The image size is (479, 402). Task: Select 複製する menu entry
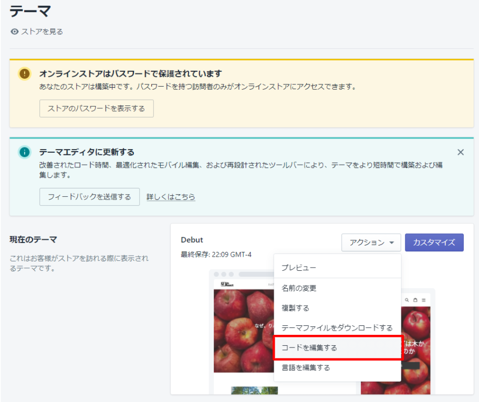tap(337, 308)
